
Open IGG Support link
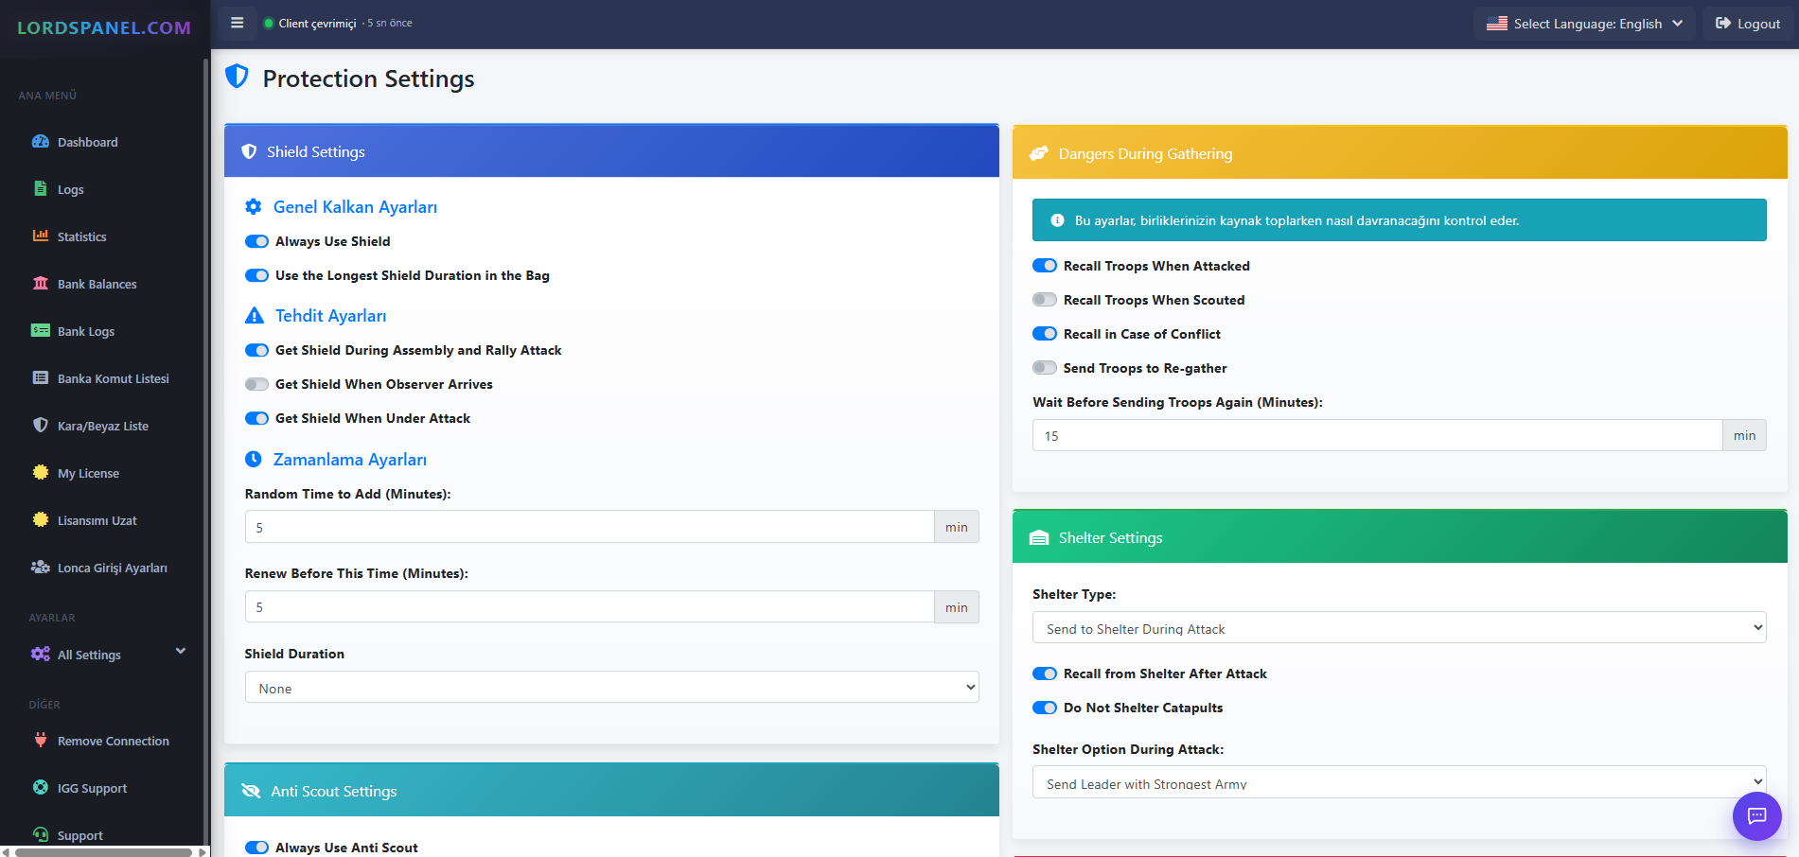92,788
